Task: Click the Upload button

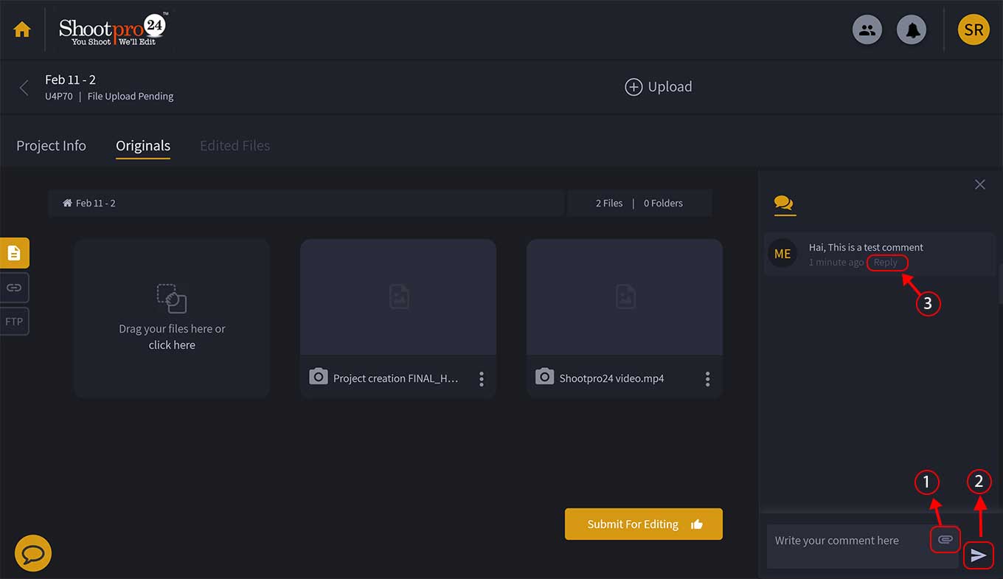Action: (659, 87)
